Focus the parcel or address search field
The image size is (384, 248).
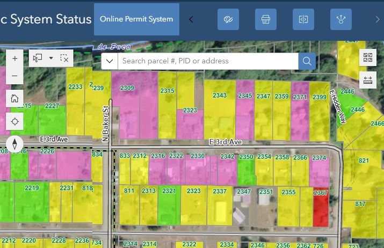[208, 61]
